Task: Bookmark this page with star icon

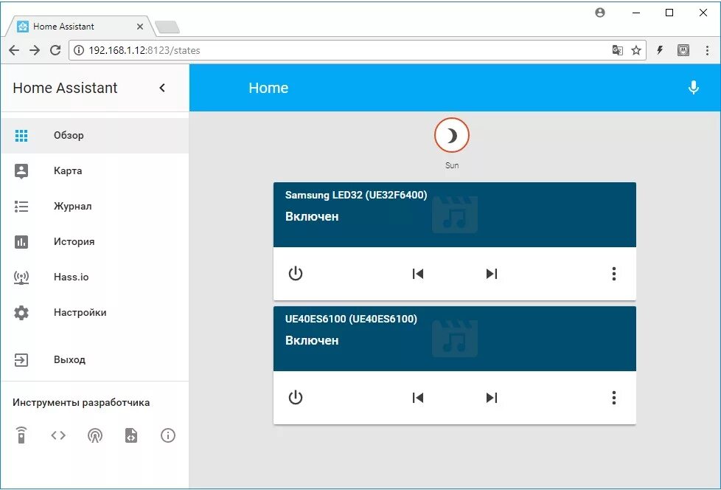Action: tap(636, 50)
